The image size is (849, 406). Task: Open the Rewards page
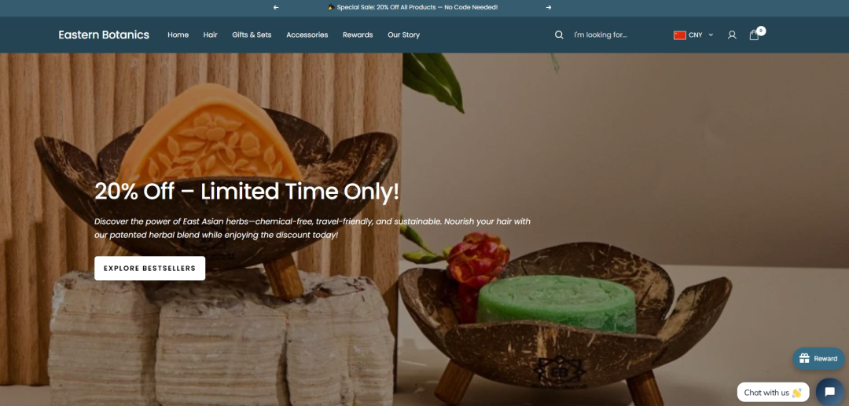coord(358,35)
